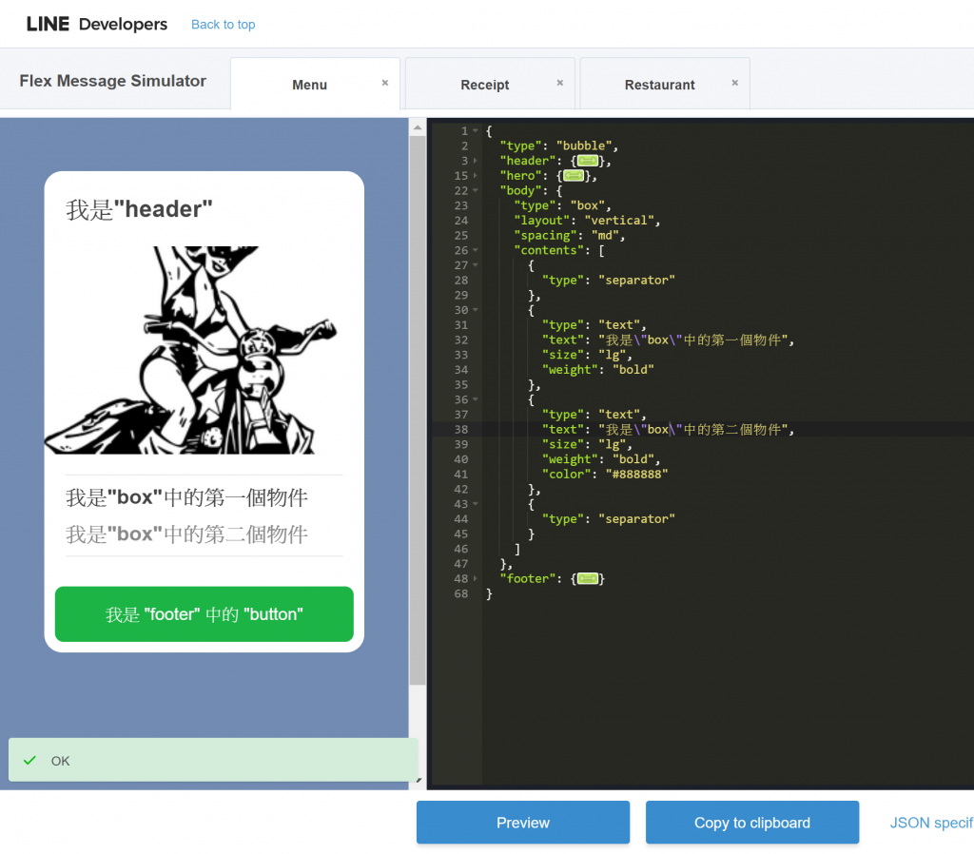This screenshot has width=974, height=854.
Task: Click the header text in the preview bubble
Action: [139, 210]
